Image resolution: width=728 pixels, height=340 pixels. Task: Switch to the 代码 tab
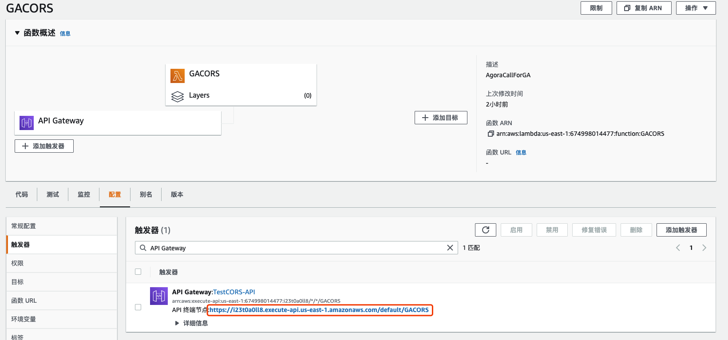22,194
